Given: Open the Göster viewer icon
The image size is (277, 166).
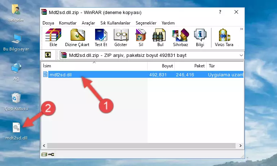Looking at the screenshot, I should pos(121,37).
